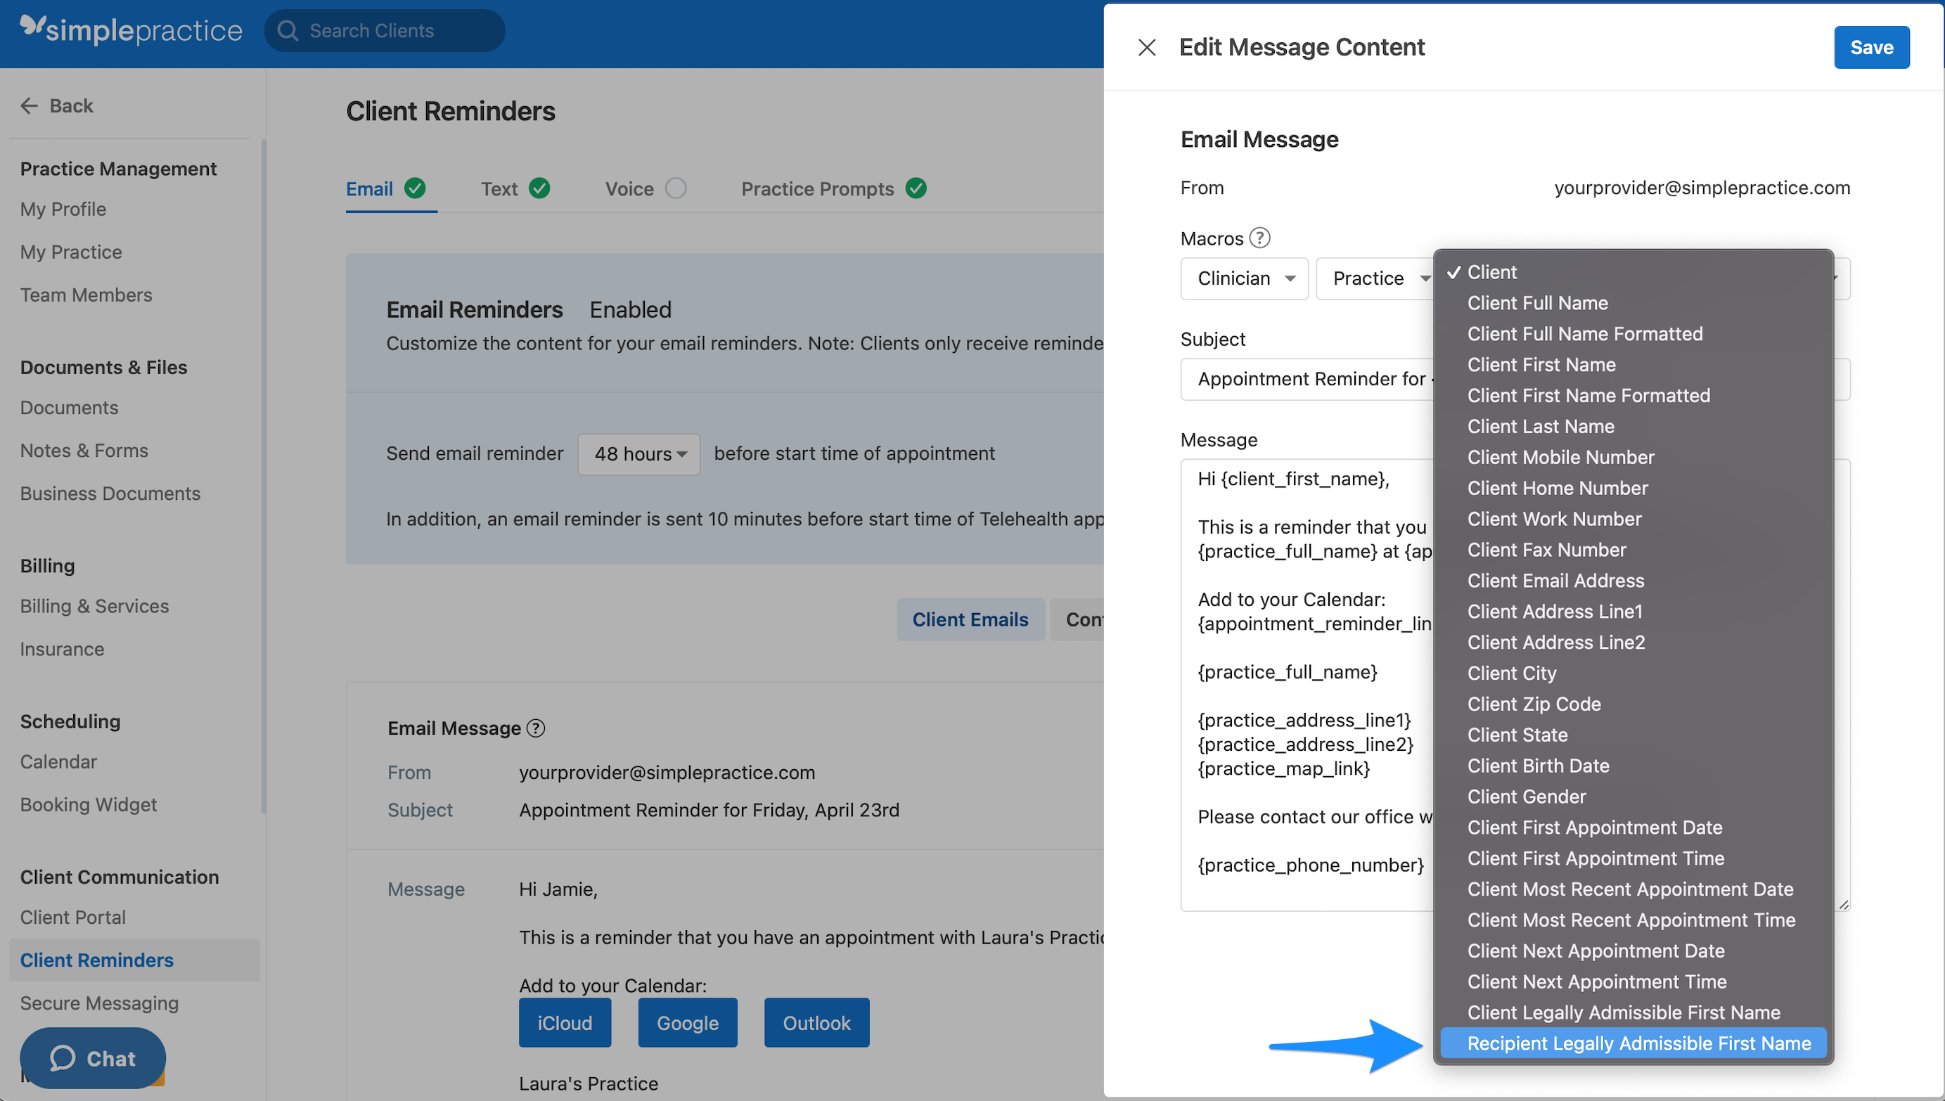The image size is (1945, 1101).
Task: Choose Client Full Name macro
Action: click(1633, 303)
